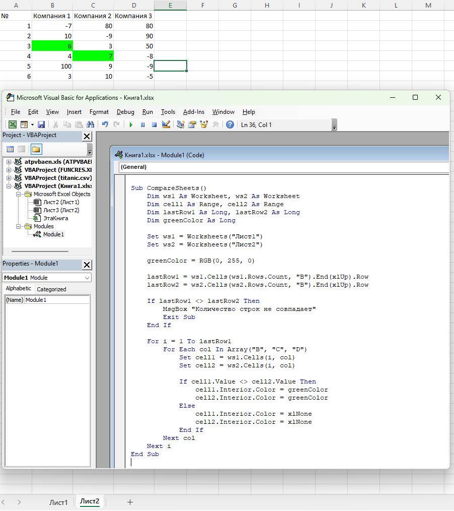Click the Break (pause) toolbar icon
Viewport: 454px width, 511px height.
[142, 125]
